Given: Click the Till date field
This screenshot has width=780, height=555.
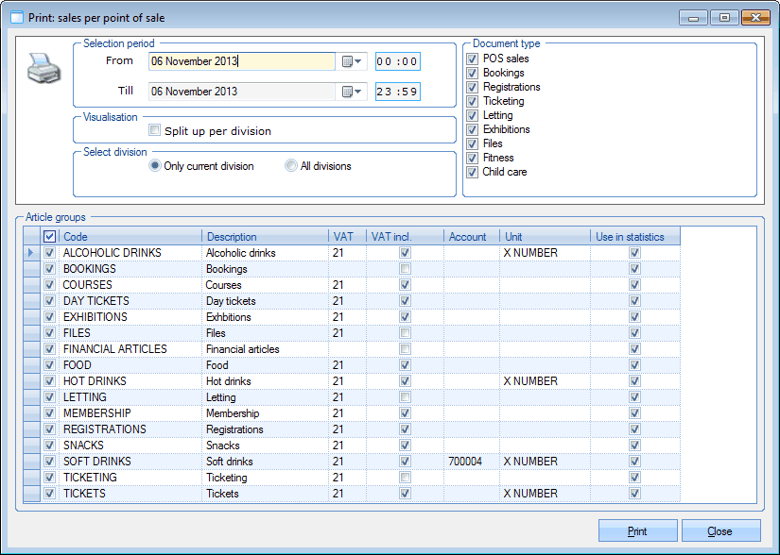Looking at the screenshot, I should tap(241, 92).
